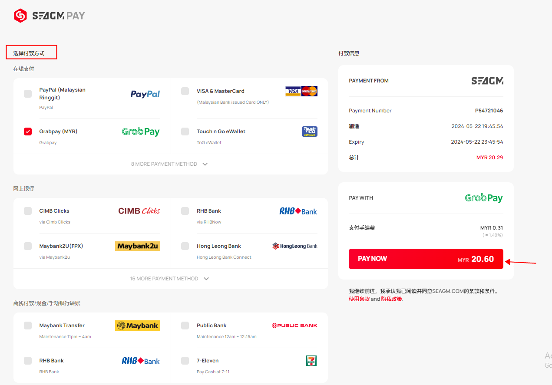552x385 pixels.
Task: Select the Maybank Transfer checkbox
Action: [x=28, y=326]
